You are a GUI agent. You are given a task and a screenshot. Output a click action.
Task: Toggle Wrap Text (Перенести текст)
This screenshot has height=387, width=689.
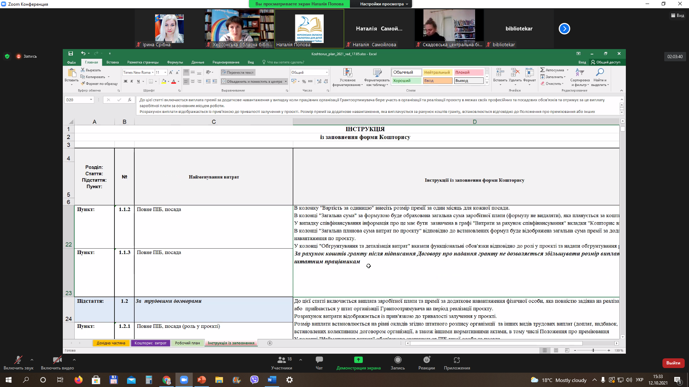[238, 72]
